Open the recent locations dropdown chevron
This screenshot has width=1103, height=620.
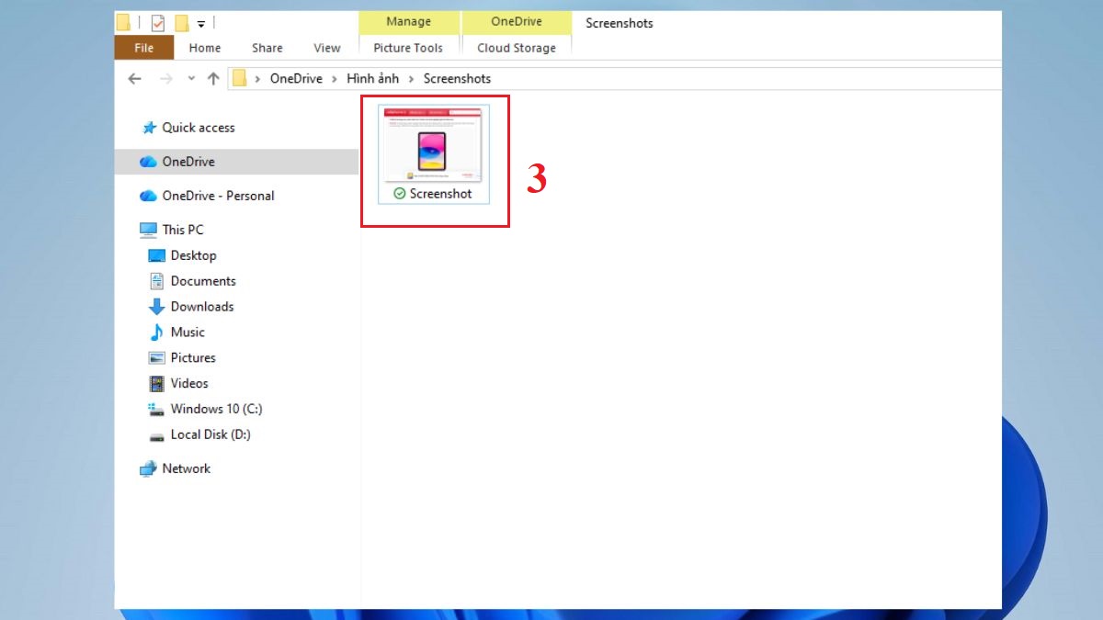pyautogui.click(x=191, y=79)
